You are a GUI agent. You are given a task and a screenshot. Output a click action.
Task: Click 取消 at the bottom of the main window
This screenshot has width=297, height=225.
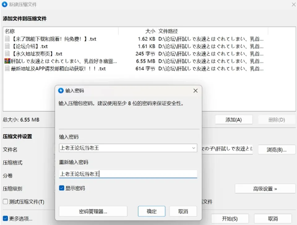(x=273, y=219)
